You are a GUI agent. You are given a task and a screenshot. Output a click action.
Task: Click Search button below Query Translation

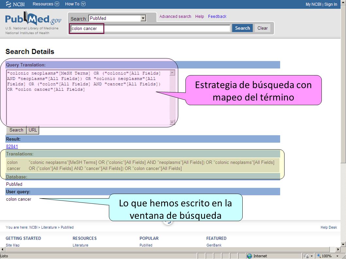(x=16, y=130)
